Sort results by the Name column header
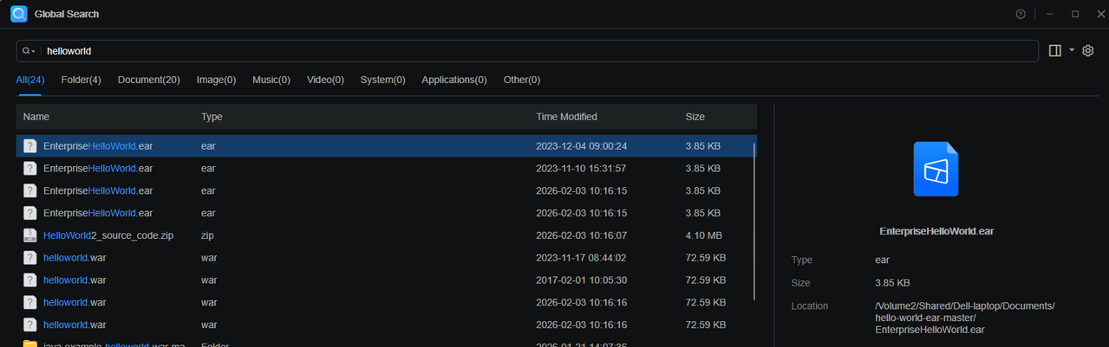The height and width of the screenshot is (347, 1109). [36, 117]
